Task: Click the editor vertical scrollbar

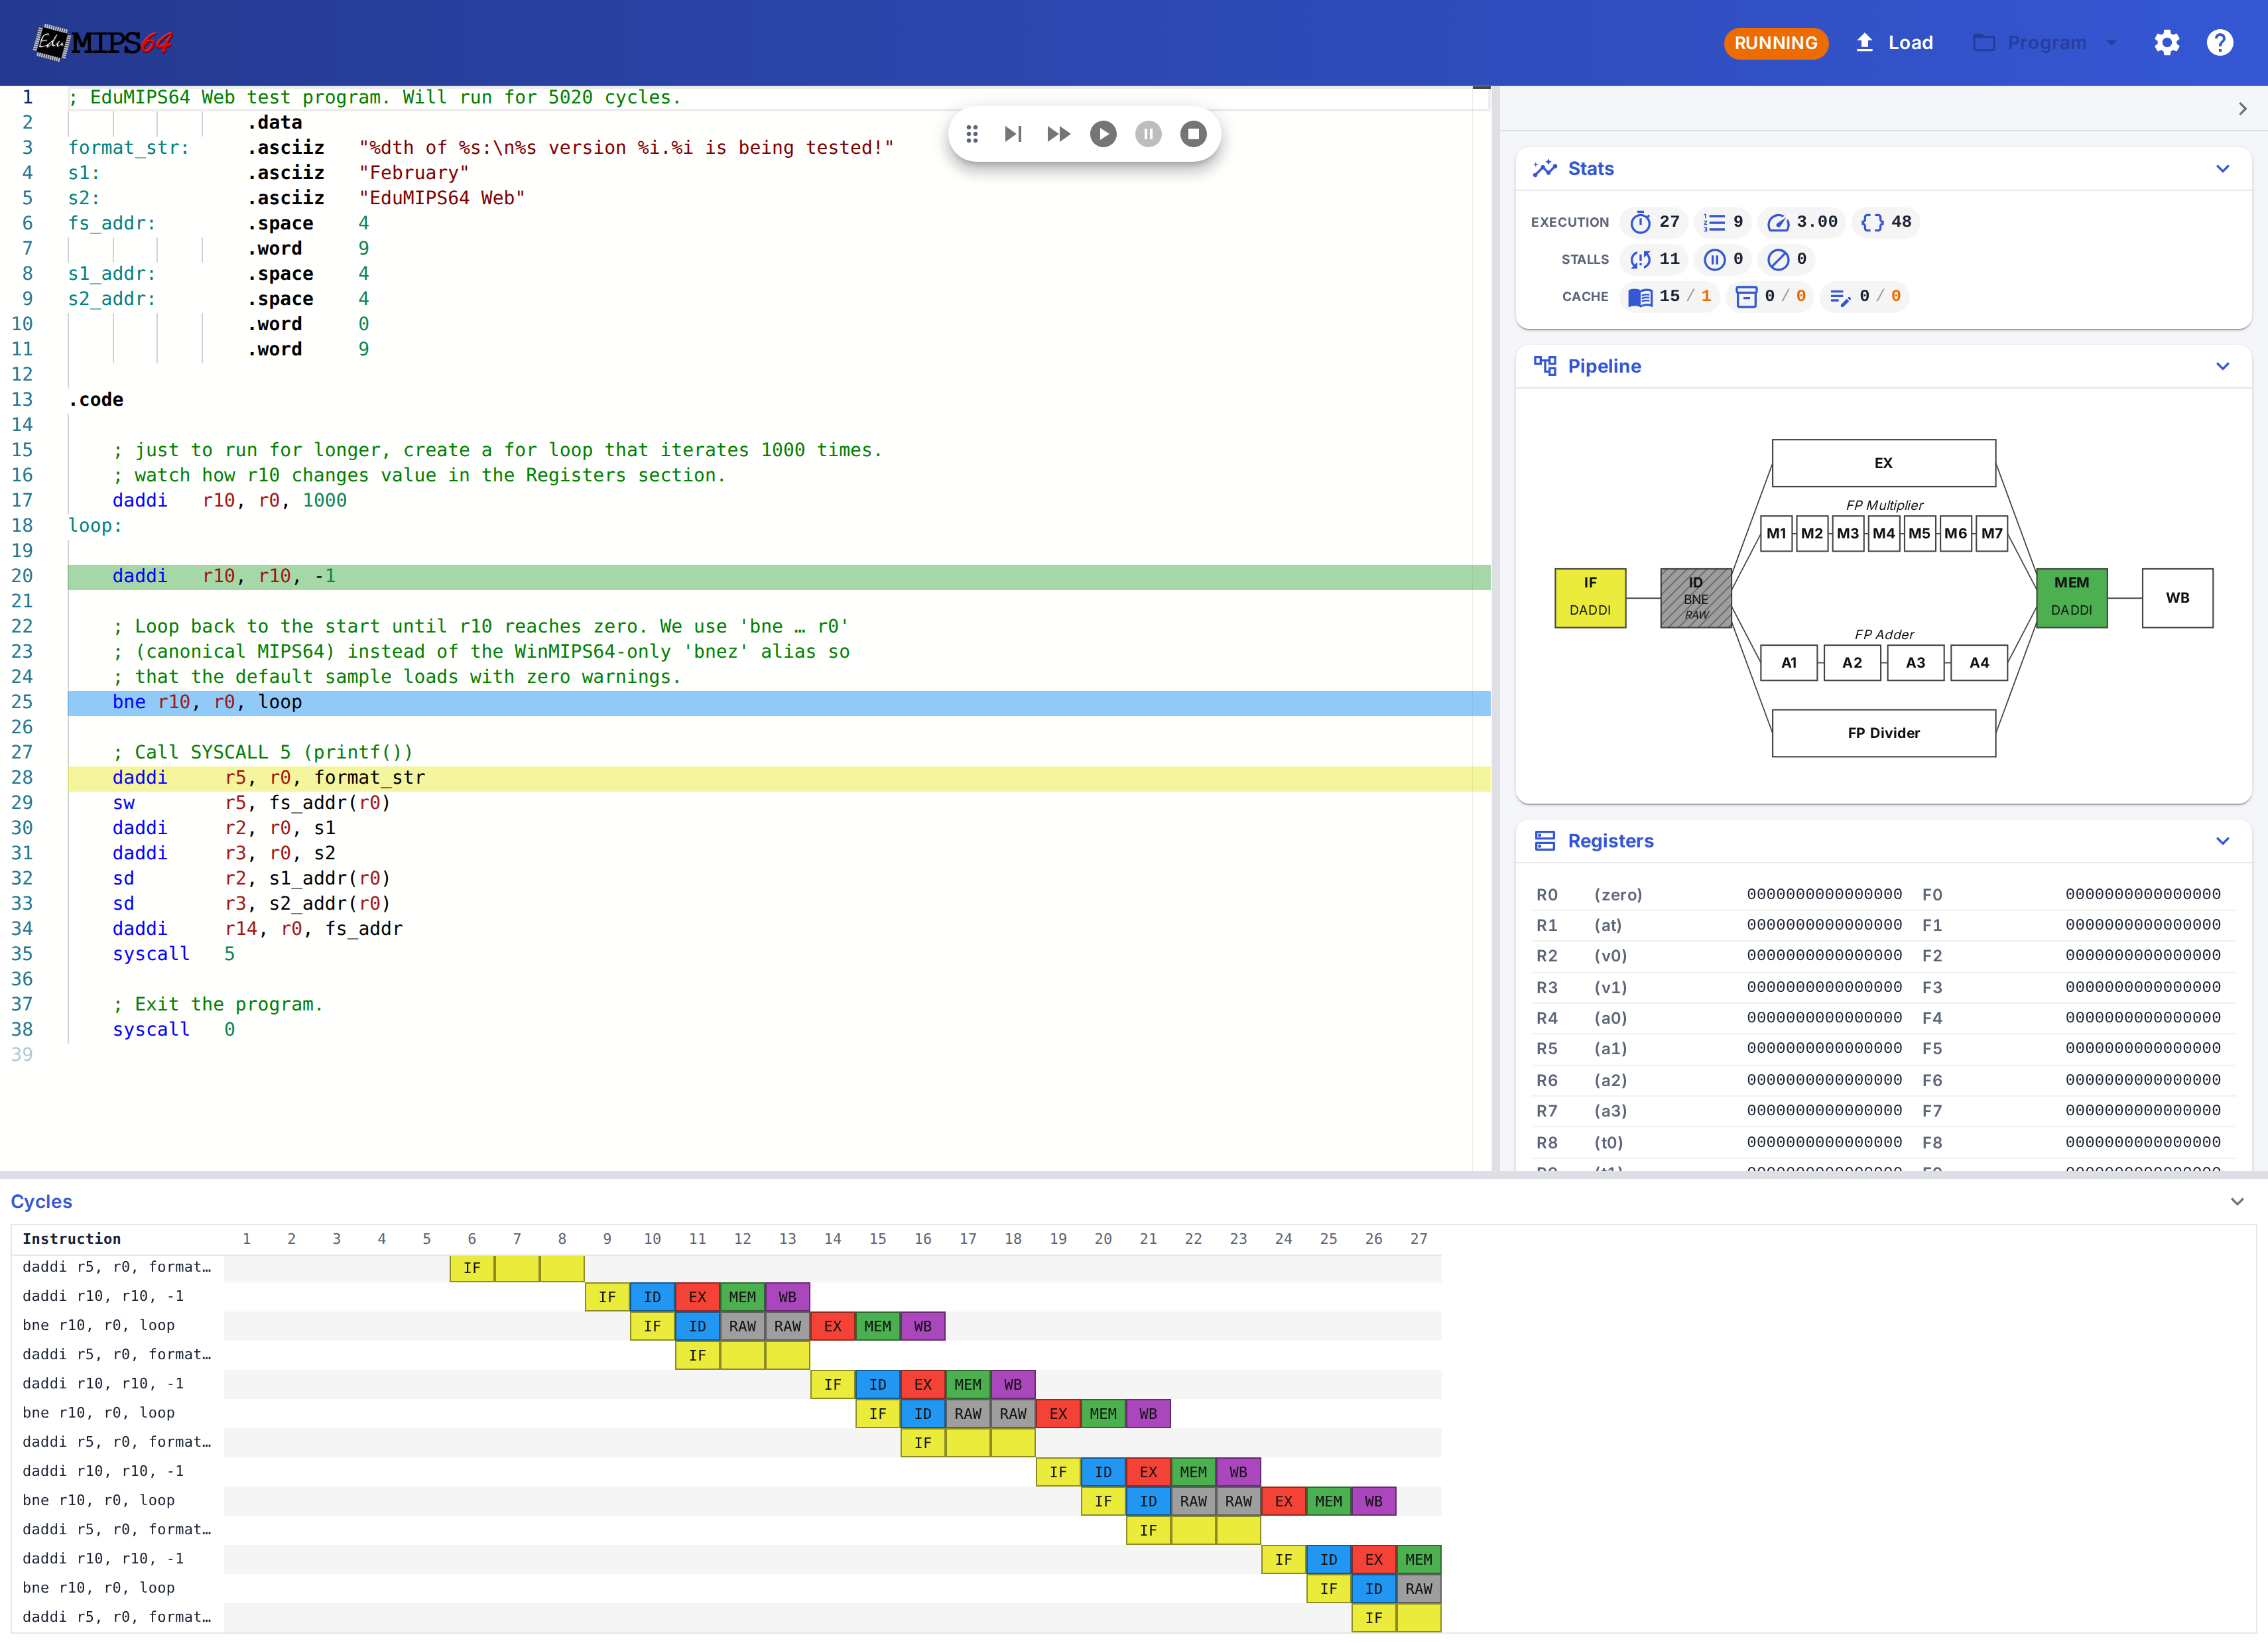Action: pyautogui.click(x=1481, y=628)
